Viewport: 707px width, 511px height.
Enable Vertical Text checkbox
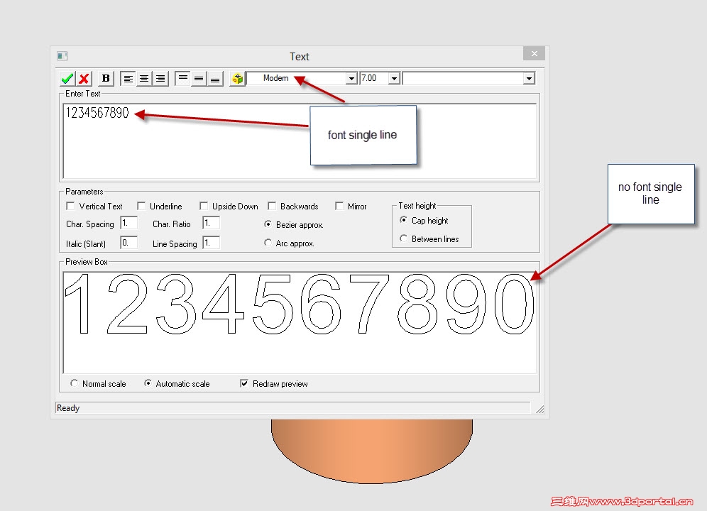[70, 206]
